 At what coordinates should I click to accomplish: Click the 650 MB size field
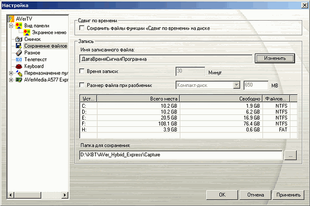(256, 85)
